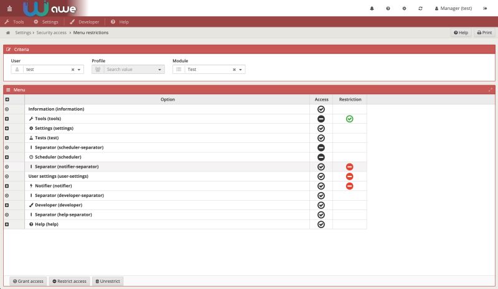Screen dimensions: 498x289
Task: Click the Access column header
Action: 321,99
